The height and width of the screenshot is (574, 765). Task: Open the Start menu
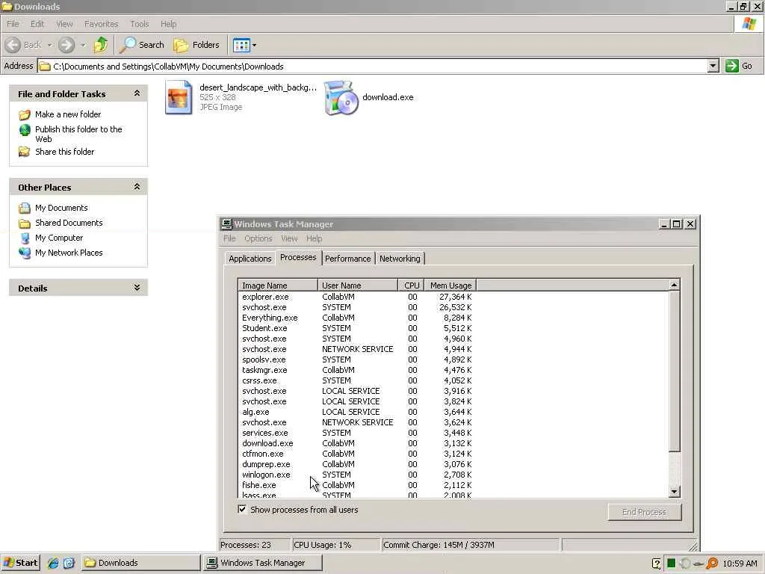[x=20, y=563]
